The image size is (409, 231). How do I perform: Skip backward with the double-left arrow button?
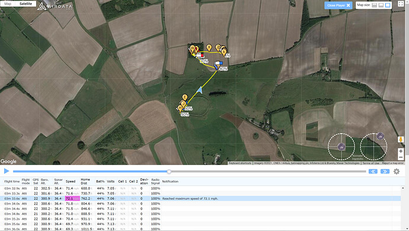373,171
